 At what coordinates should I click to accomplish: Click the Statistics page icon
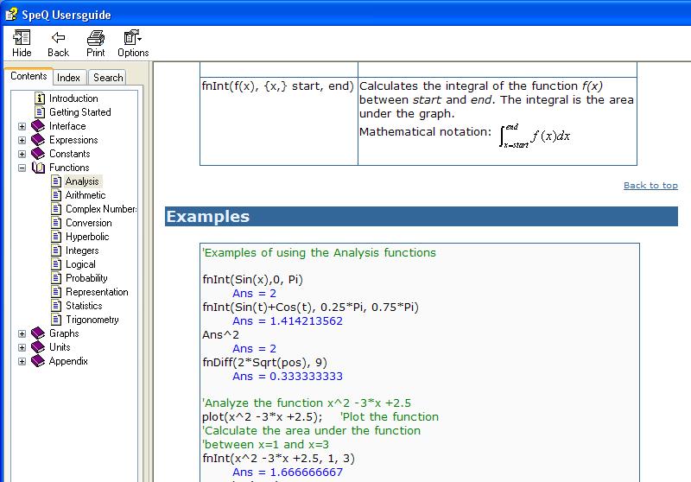56,305
